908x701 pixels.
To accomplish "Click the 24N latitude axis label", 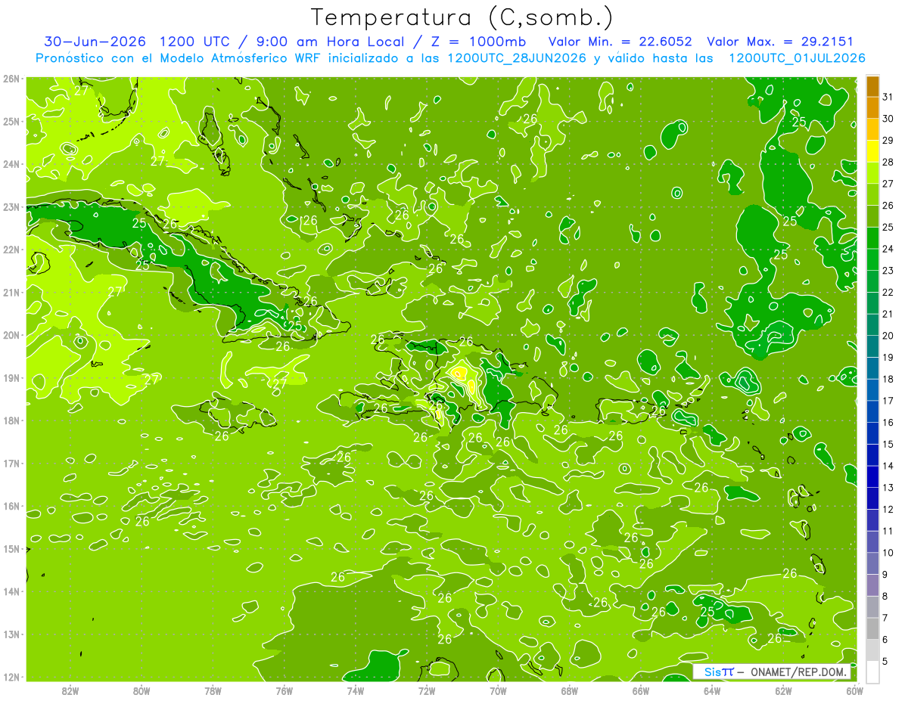I will (11, 164).
